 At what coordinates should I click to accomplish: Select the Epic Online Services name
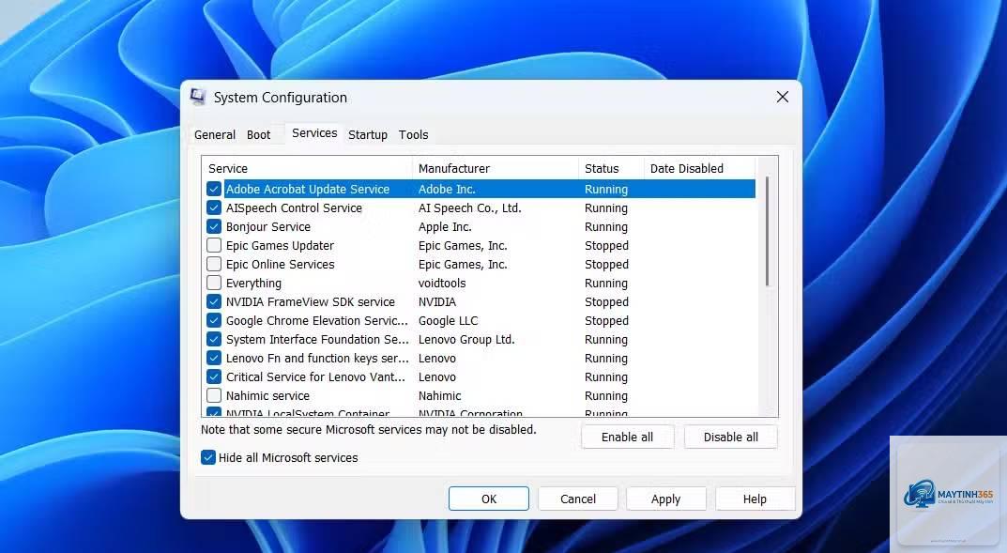(x=280, y=264)
